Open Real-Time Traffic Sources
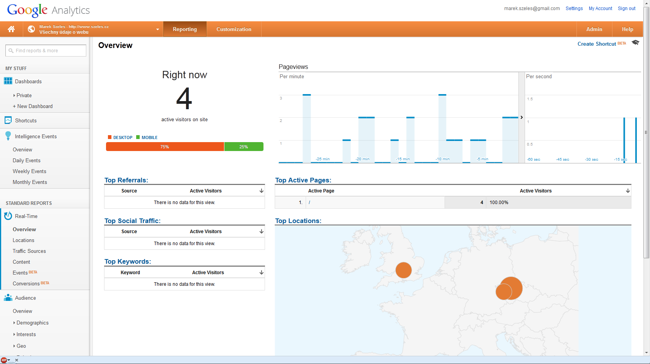 (x=29, y=251)
